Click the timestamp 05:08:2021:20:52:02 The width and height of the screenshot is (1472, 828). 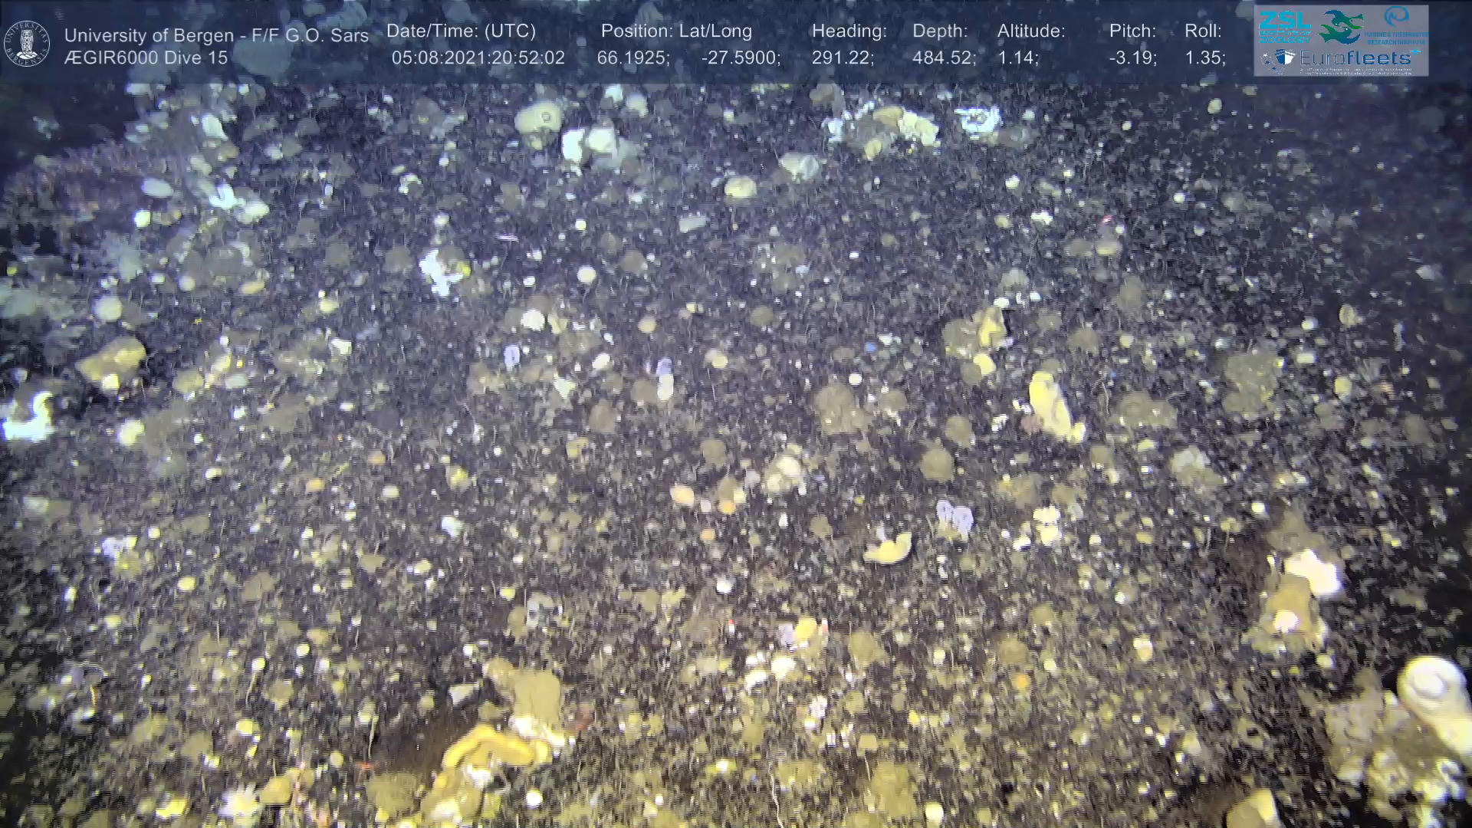478,58
